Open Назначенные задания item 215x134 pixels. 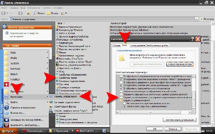[x=71, y=56]
